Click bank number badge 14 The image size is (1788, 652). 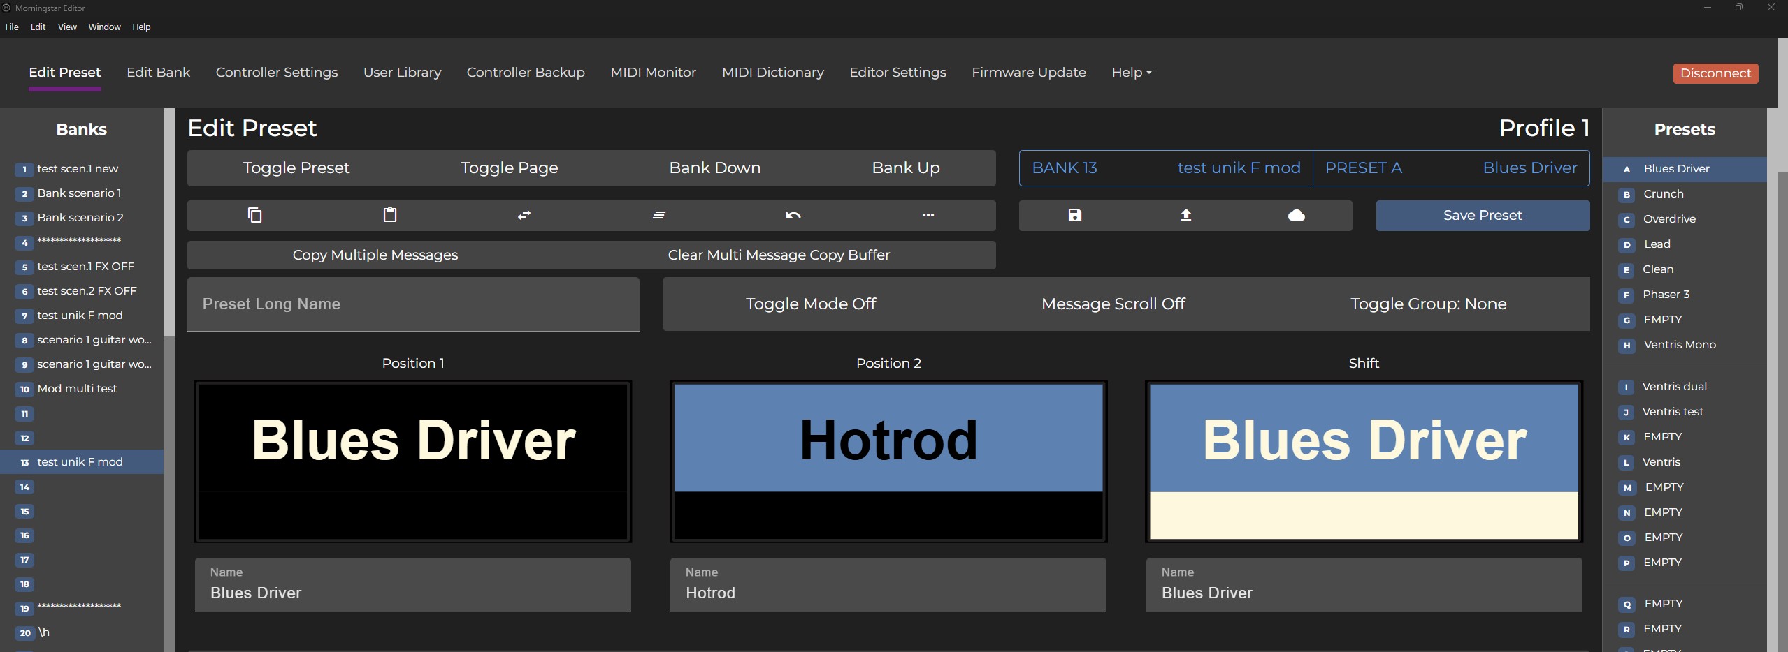24,487
